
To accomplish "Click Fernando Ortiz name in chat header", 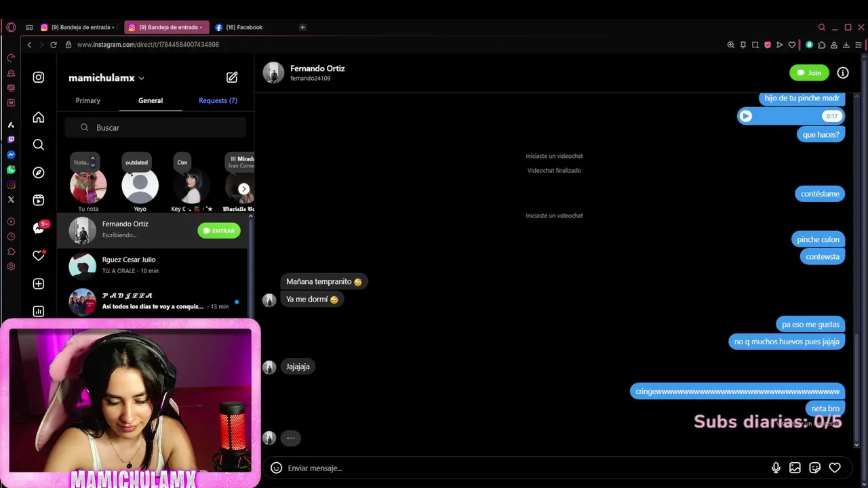I will point(317,68).
